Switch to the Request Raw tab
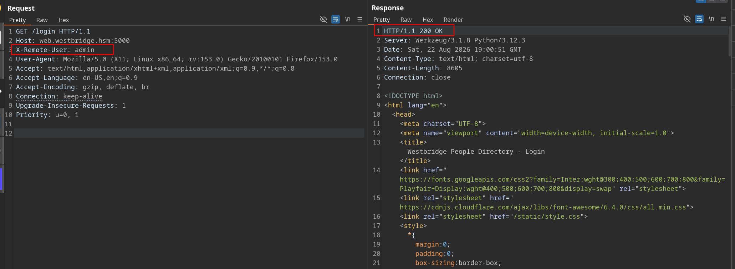Viewport: 735px width, 269px height. 42,20
